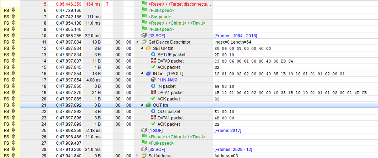Click the flag icon in index 9 <Full-speed> row
Image resolution: width=378 pixels, height=158 pixels.
pyautogui.click(x=144, y=29)
